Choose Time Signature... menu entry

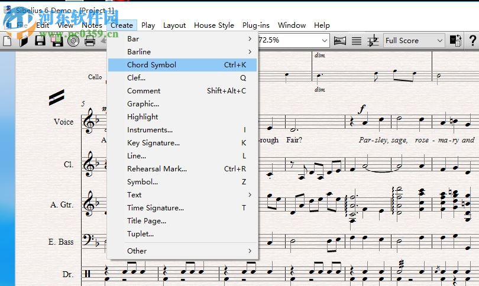click(182, 208)
